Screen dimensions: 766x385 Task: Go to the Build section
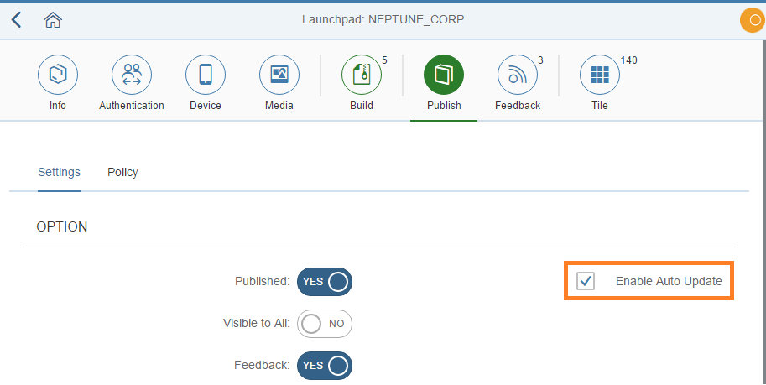coord(362,75)
